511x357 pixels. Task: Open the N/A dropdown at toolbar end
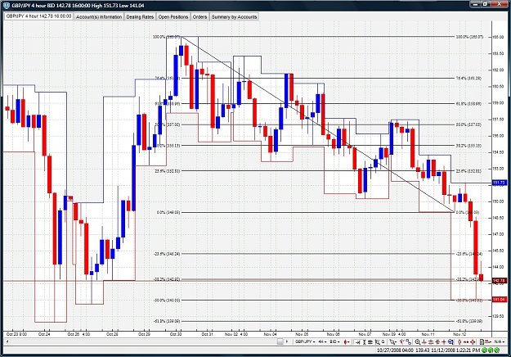(499, 341)
